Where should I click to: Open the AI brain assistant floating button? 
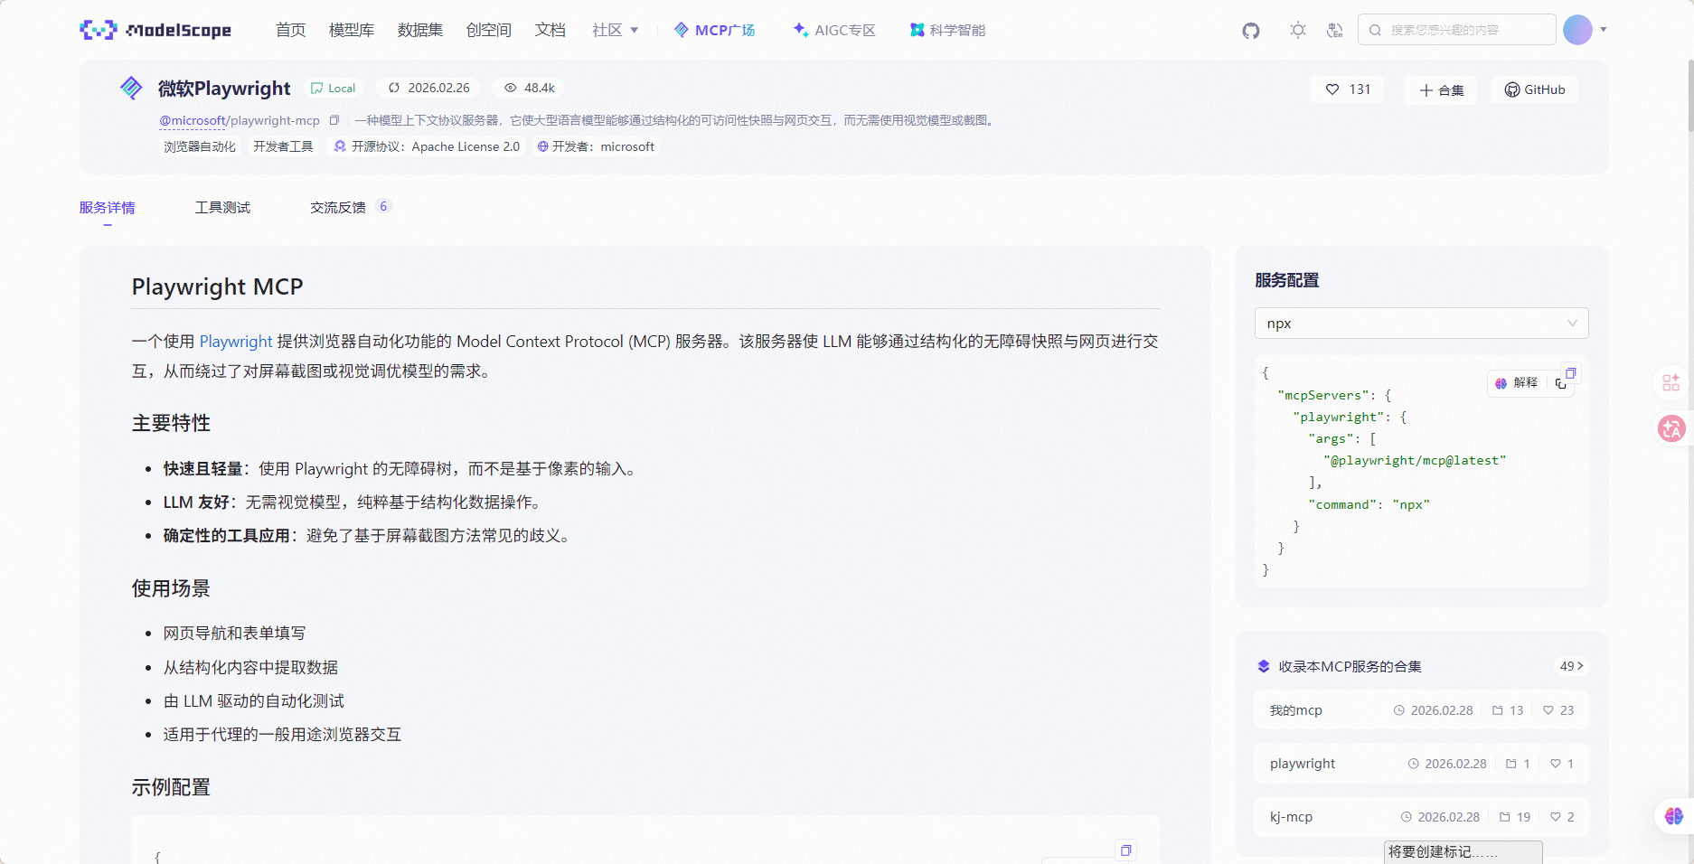[x=1674, y=816]
